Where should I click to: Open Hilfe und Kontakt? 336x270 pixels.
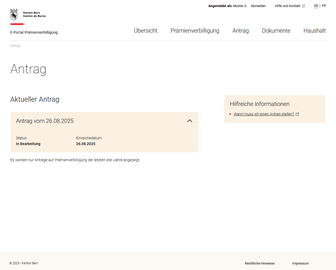point(287,6)
